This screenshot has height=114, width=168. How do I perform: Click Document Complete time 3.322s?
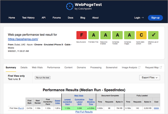point(100,108)
